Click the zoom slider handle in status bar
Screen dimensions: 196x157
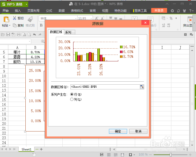[171, 155]
